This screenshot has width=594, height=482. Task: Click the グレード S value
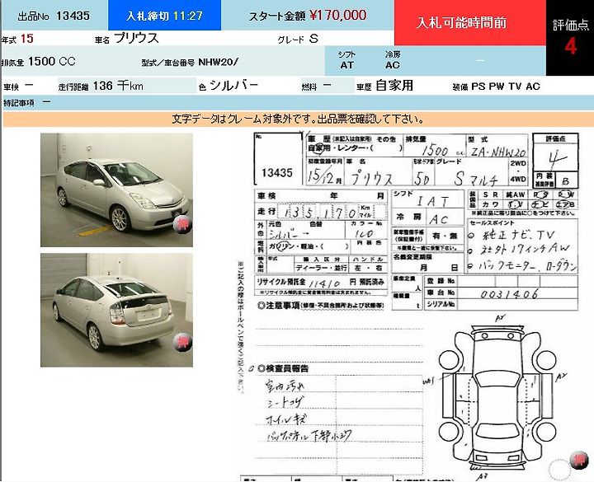313,39
